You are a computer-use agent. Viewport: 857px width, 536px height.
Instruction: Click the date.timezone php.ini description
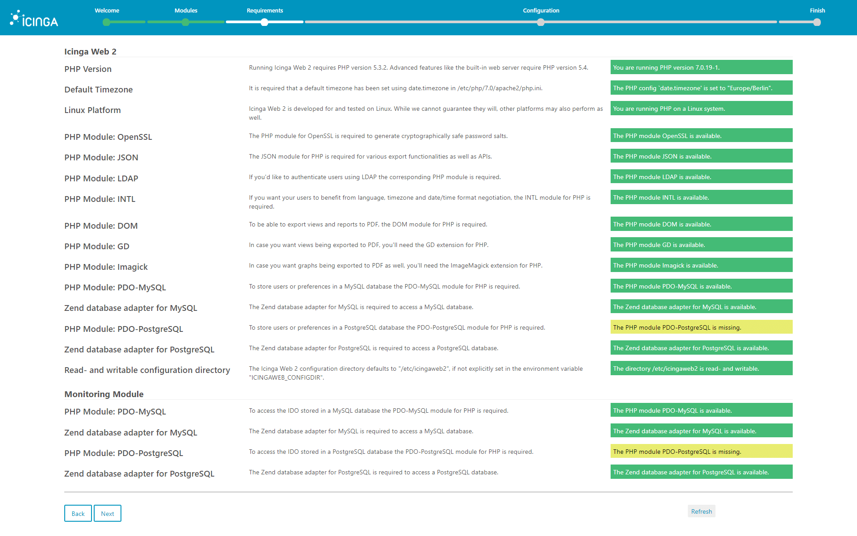(x=396, y=88)
